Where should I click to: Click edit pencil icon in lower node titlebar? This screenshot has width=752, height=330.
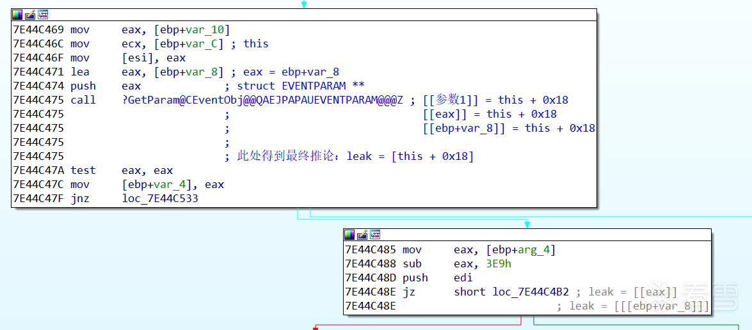click(362, 235)
